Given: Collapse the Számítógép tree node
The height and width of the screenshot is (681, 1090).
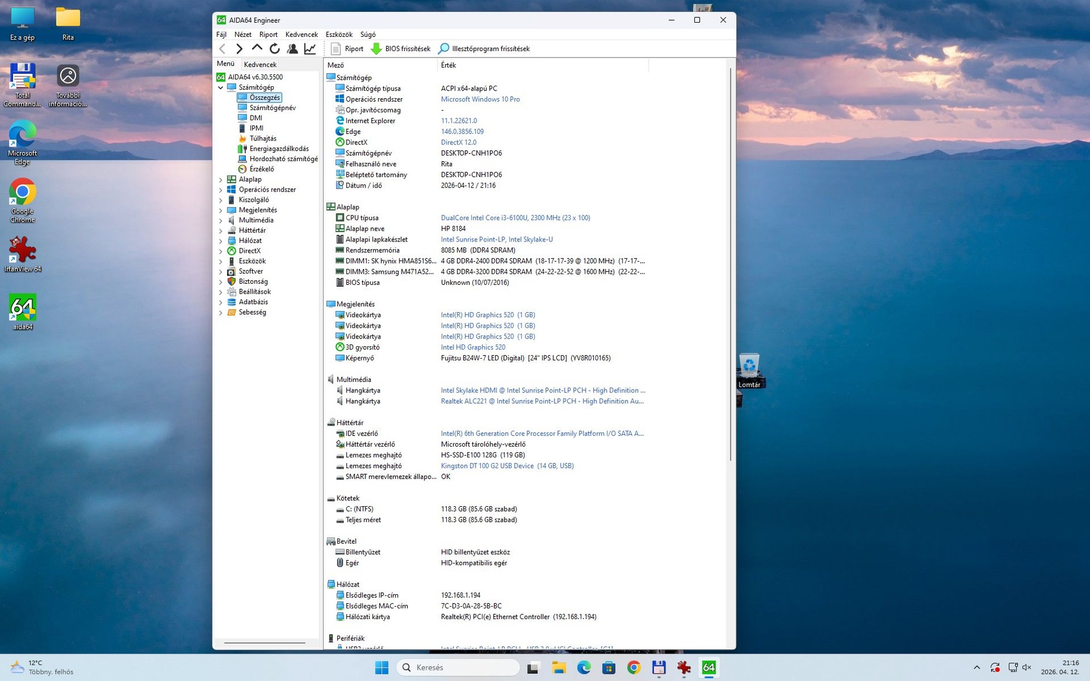Looking at the screenshot, I should coord(221,87).
